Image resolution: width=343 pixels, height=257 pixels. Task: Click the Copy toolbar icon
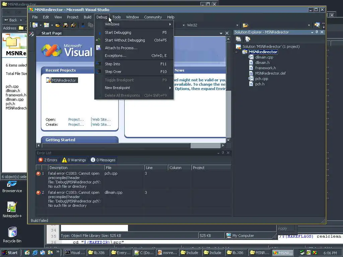[90, 25]
